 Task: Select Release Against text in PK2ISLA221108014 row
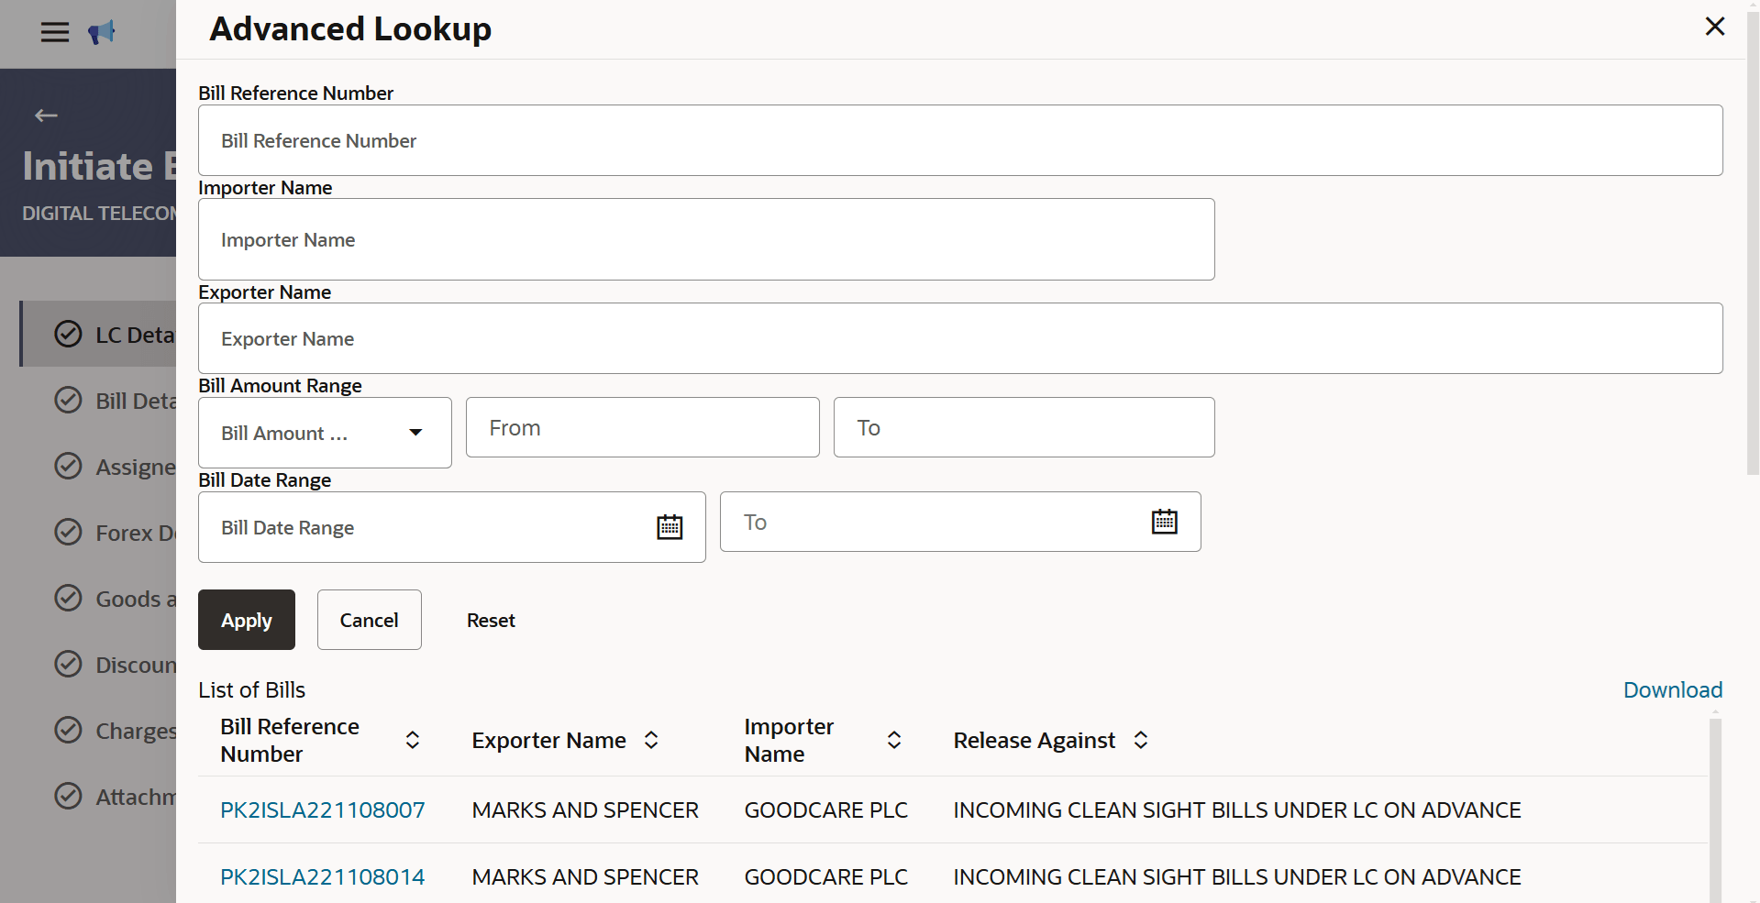click(x=1237, y=876)
